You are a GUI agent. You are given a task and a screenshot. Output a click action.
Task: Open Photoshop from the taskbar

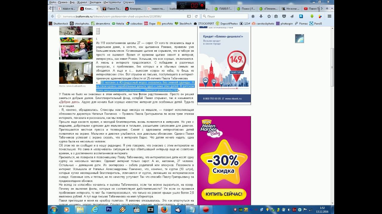(x=109, y=210)
